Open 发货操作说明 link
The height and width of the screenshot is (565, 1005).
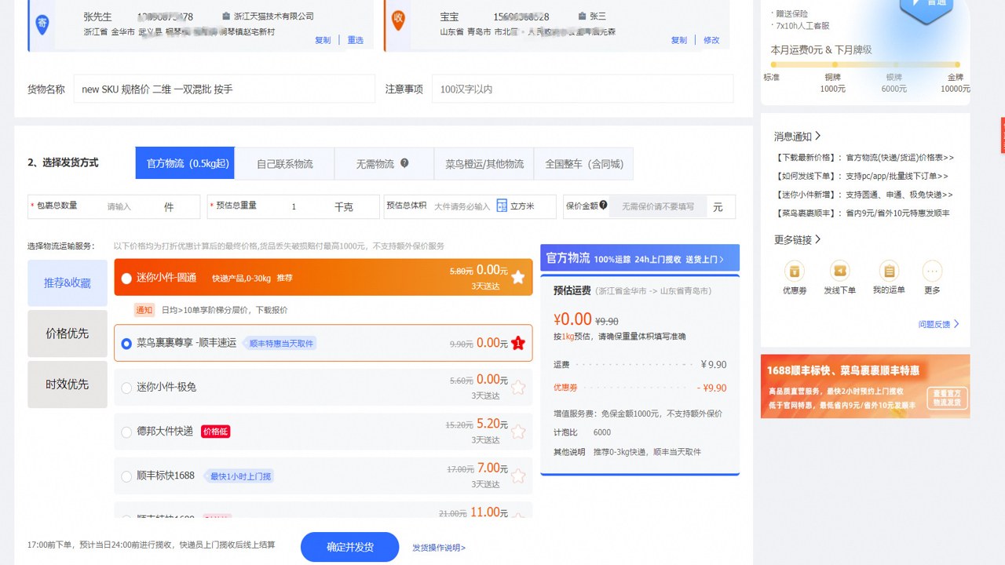click(x=439, y=548)
